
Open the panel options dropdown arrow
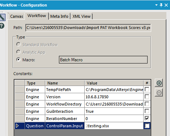click(x=156, y=5)
